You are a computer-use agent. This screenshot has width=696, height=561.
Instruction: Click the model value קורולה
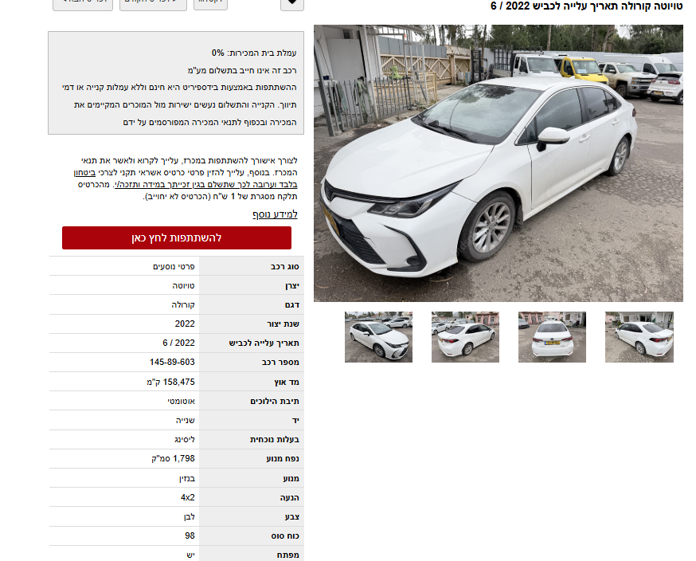point(183,304)
